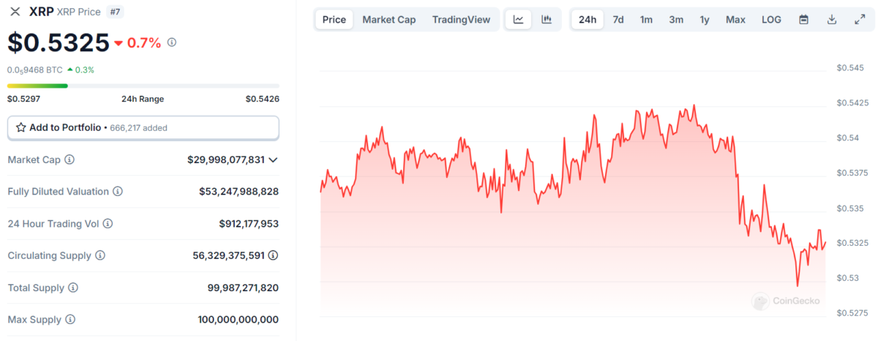The image size is (878, 341).
Task: Select the 7d time range
Action: click(x=618, y=20)
